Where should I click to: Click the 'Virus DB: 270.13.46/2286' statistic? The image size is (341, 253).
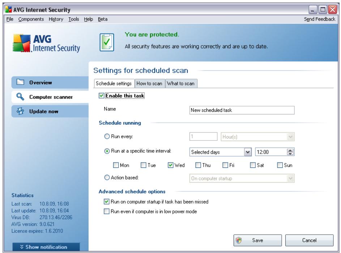42,217
